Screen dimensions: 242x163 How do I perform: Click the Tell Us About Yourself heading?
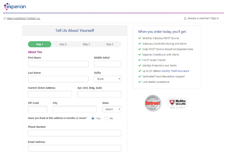tap(75, 30)
